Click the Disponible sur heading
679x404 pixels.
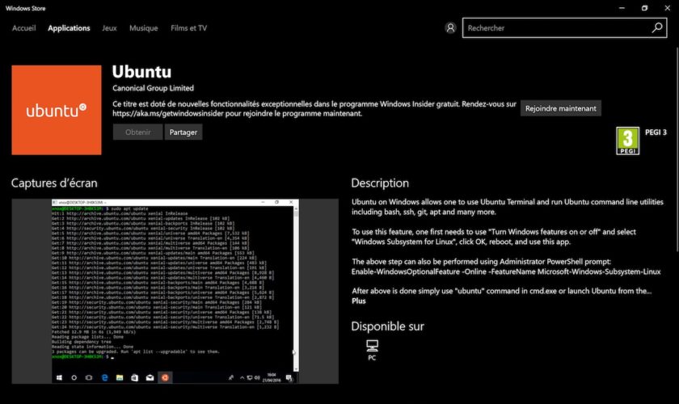tap(387, 326)
